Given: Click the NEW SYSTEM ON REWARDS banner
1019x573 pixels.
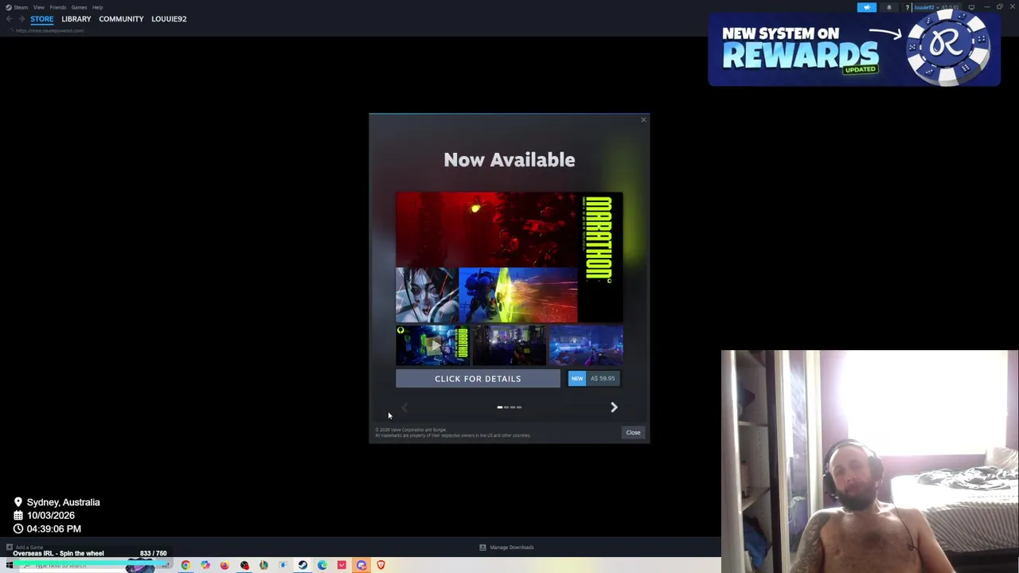Looking at the screenshot, I should click(x=854, y=49).
